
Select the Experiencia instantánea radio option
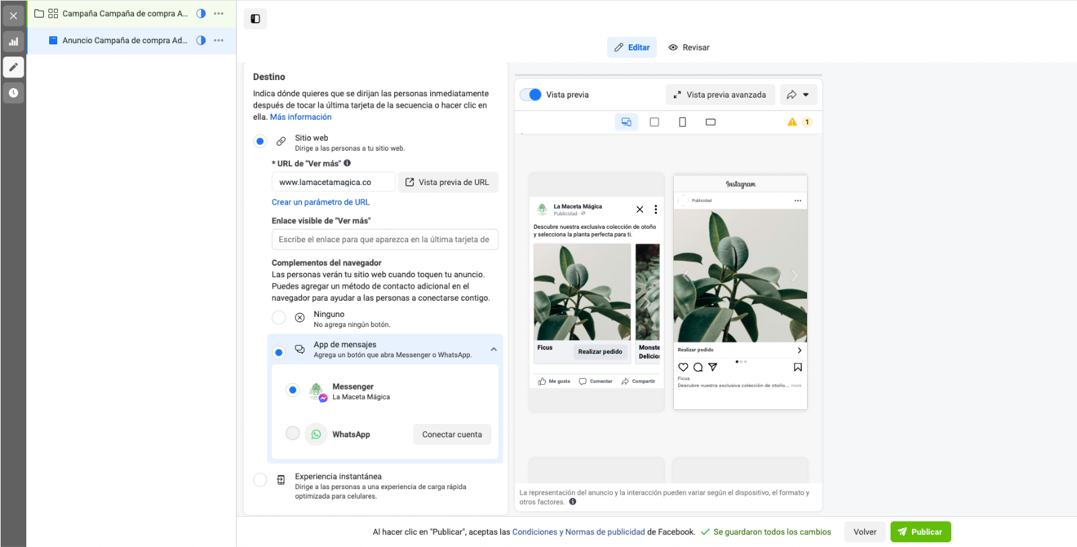tap(260, 480)
